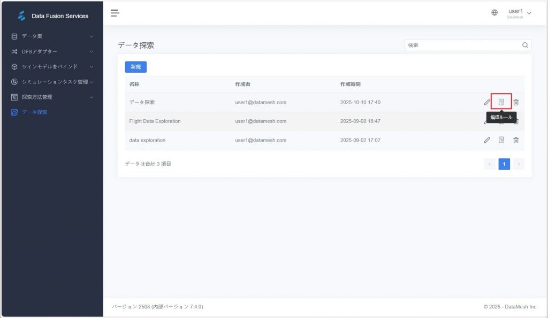This screenshot has height=318, width=548.
Task: Click the 新規 button
Action: pyautogui.click(x=135, y=67)
